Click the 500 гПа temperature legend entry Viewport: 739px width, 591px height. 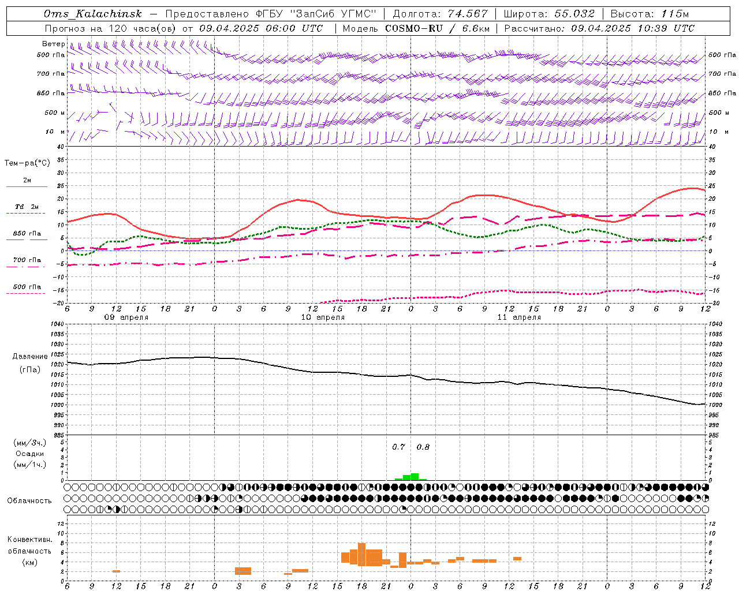[27, 287]
